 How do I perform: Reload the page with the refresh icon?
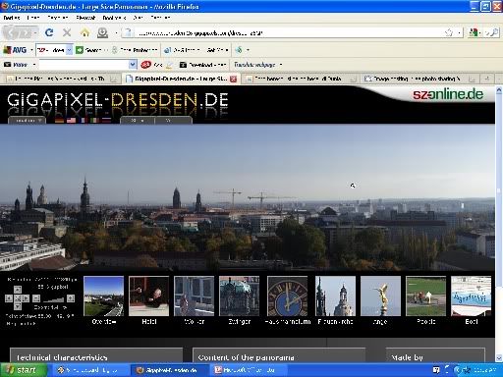[49, 32]
